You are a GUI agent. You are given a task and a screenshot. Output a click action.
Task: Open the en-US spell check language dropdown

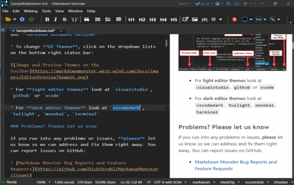click(x=206, y=3)
